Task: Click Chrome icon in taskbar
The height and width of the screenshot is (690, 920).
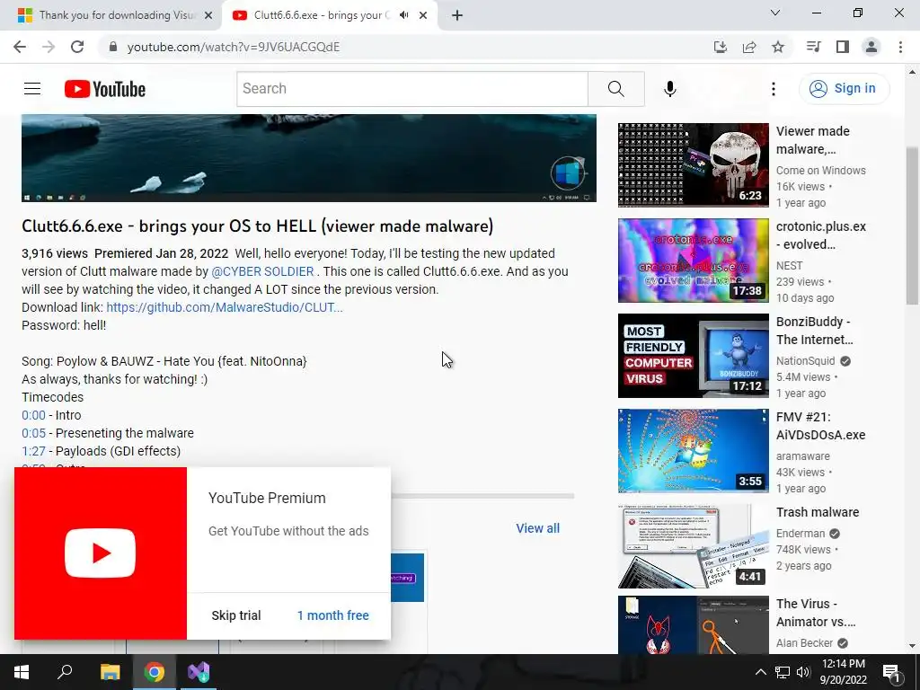Action: 155,672
